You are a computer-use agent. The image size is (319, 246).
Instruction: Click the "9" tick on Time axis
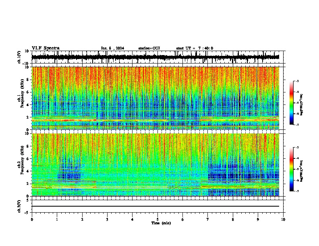point(258,219)
